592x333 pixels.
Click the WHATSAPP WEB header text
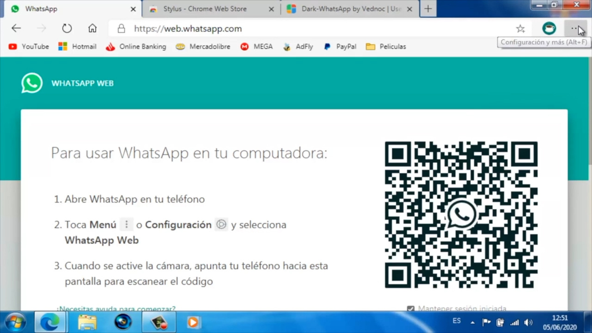pyautogui.click(x=82, y=83)
